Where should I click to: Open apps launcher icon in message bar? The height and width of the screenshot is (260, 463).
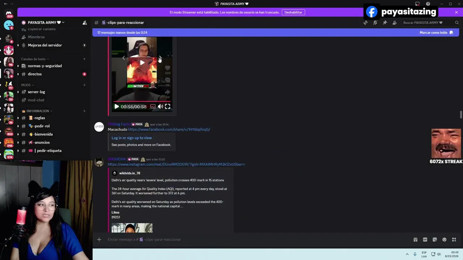[x=454, y=239]
